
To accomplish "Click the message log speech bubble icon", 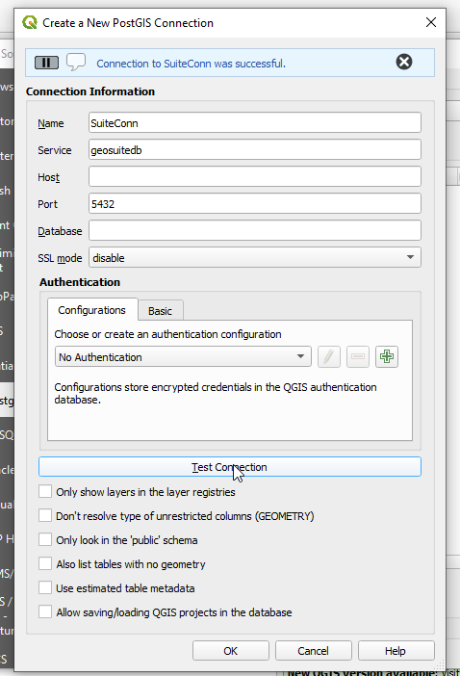I will tap(76, 62).
